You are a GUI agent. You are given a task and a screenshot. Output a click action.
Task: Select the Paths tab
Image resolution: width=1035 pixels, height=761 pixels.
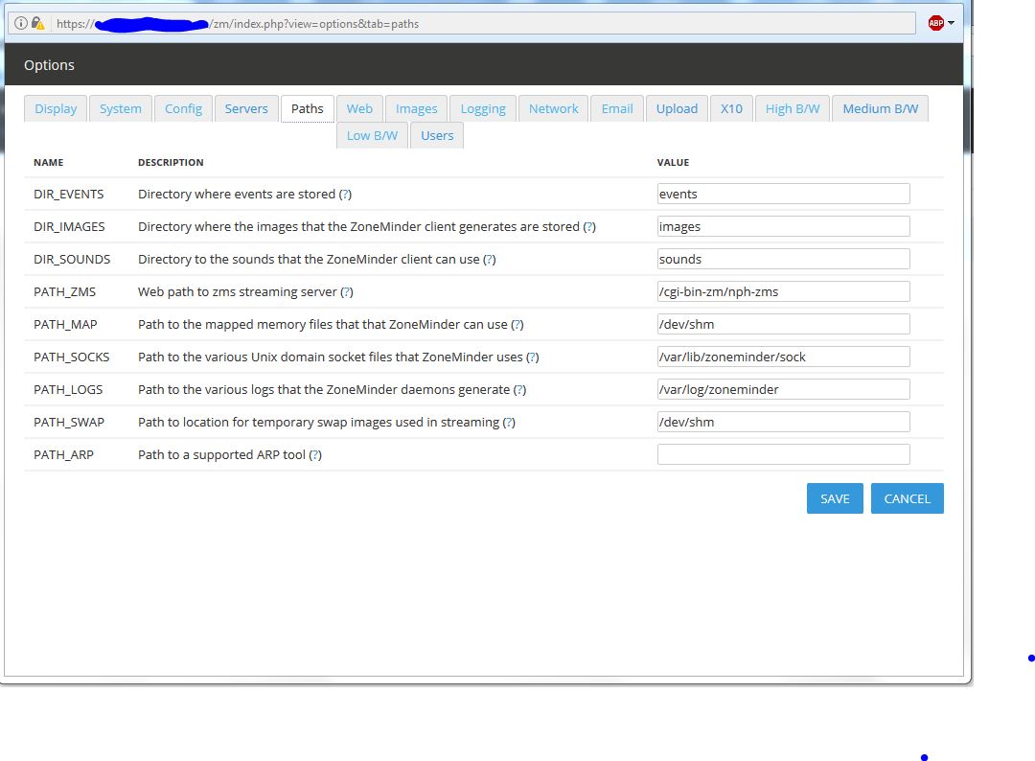coord(308,109)
